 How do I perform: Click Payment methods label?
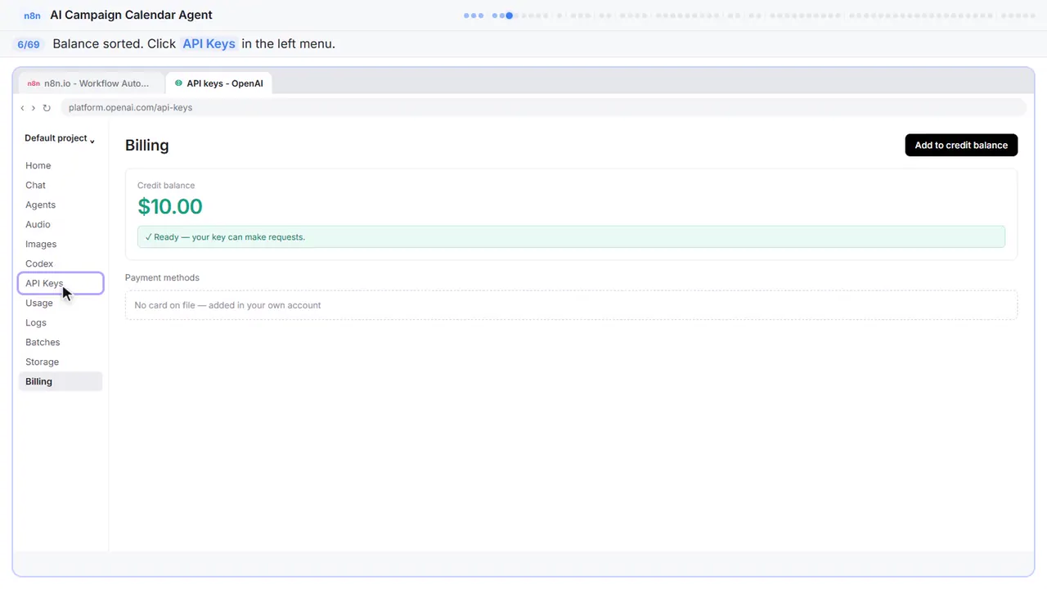[162, 277]
